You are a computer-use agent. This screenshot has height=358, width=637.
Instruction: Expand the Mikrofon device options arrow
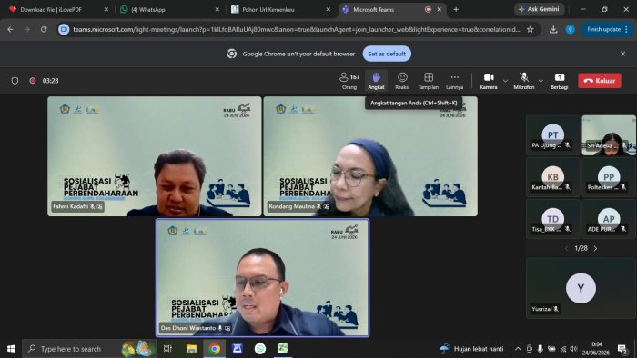541,81
